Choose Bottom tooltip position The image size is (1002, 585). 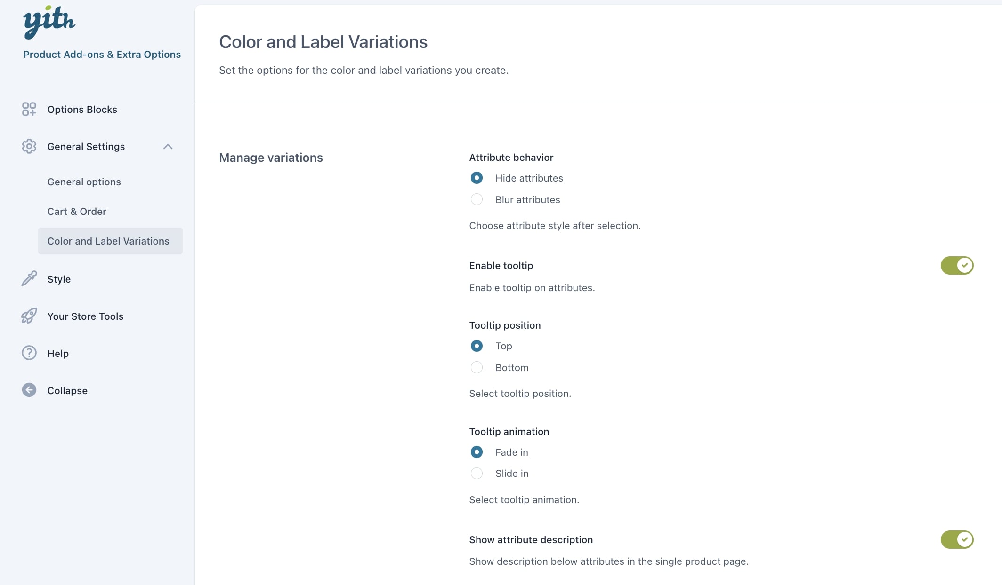click(477, 367)
